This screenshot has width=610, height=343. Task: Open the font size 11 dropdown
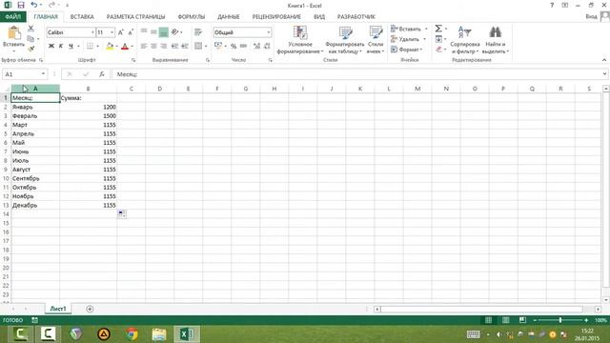pyautogui.click(x=112, y=32)
